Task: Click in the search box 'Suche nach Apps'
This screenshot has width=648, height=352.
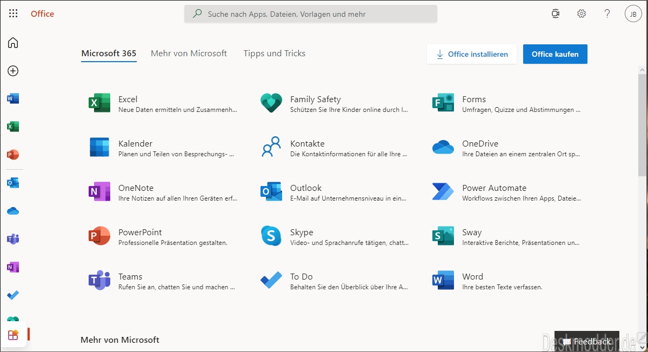Action: tap(311, 14)
